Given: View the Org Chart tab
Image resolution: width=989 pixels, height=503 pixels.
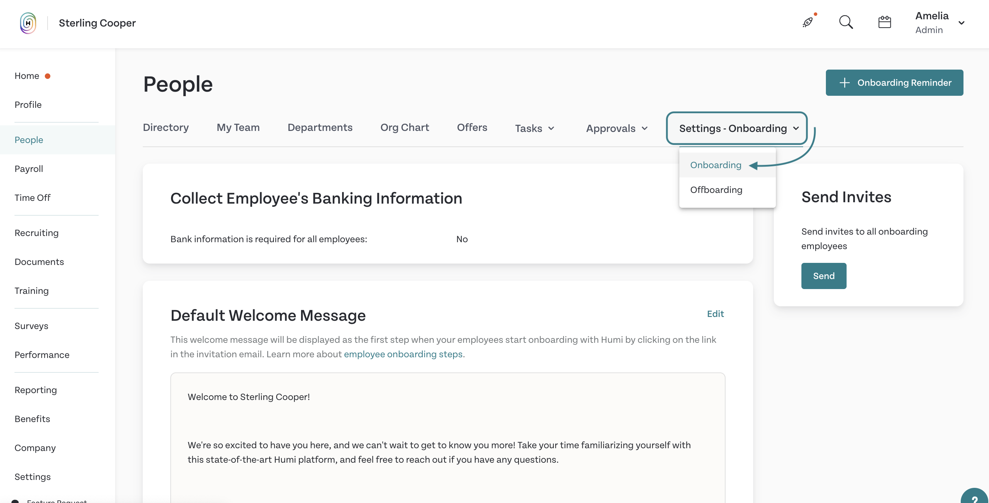Looking at the screenshot, I should pos(404,127).
